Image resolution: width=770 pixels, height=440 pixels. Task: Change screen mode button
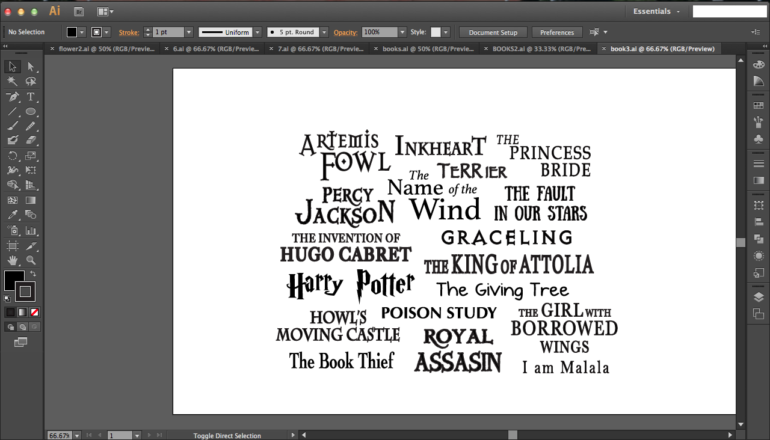coord(20,342)
